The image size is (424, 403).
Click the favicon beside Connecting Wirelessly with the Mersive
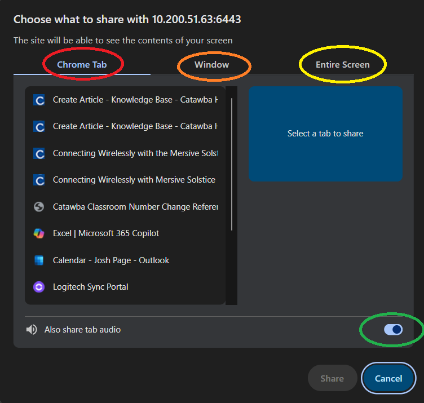pos(39,153)
